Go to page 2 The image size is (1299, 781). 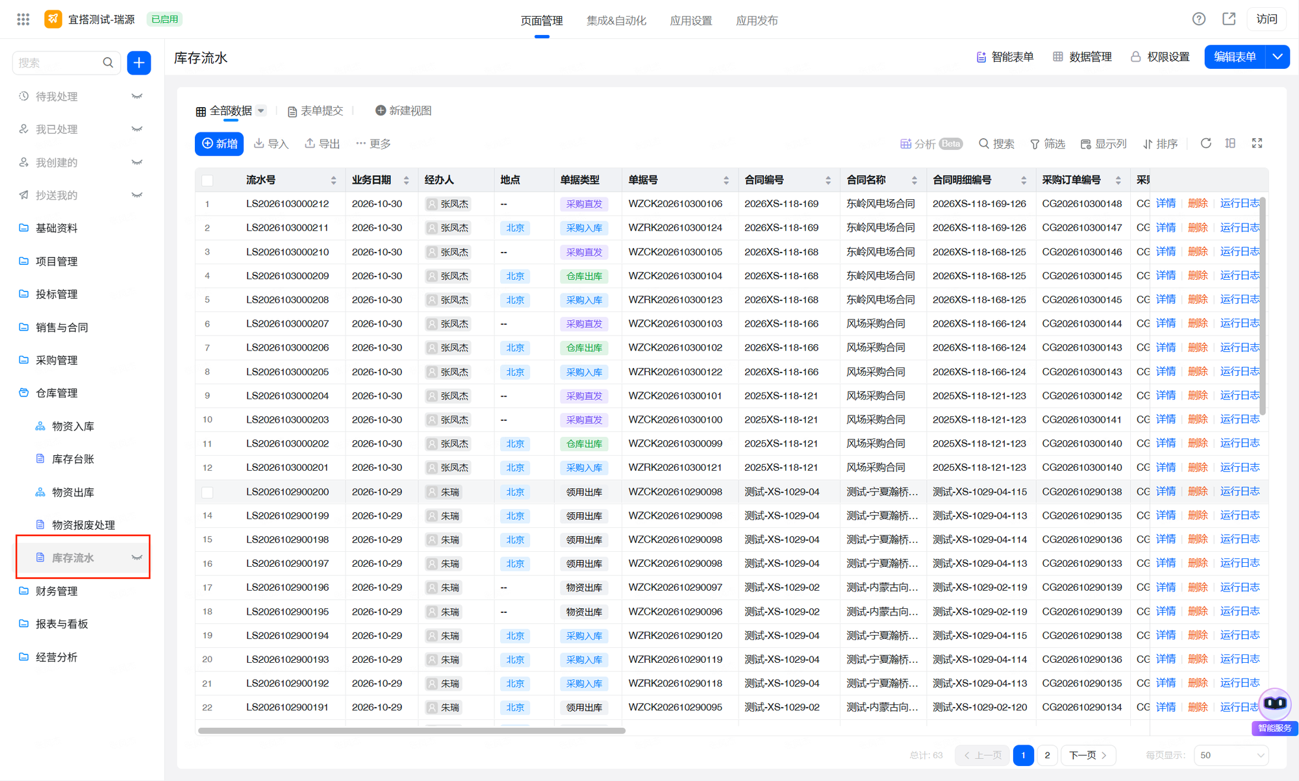point(1047,755)
